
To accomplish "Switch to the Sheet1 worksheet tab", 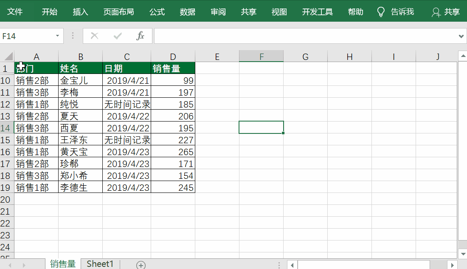I will click(x=100, y=264).
